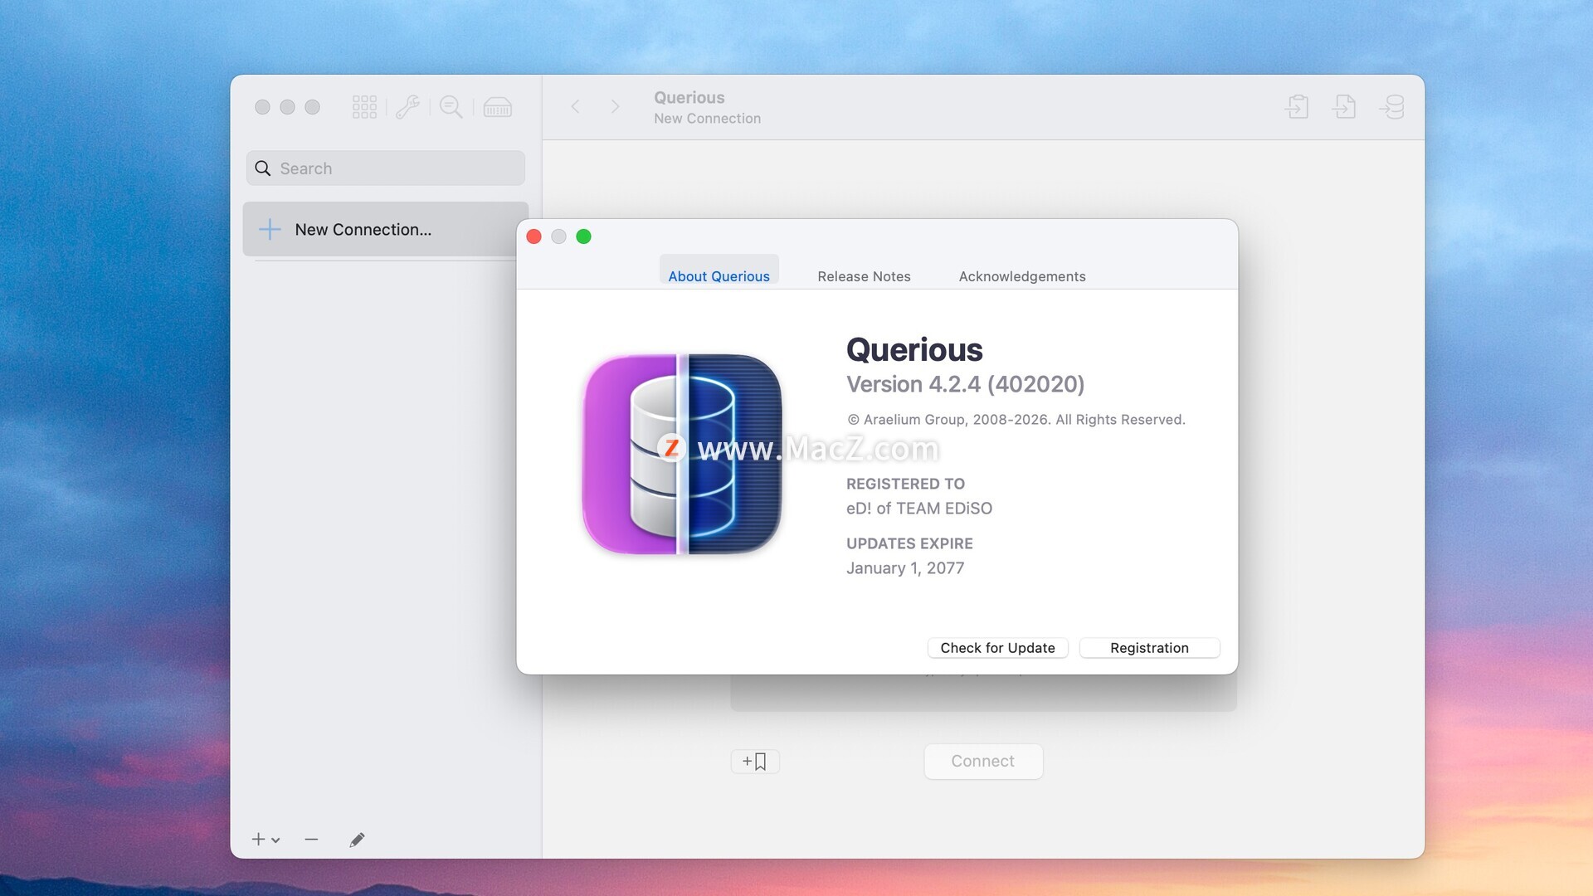Remove connection with the minus button

click(x=311, y=840)
